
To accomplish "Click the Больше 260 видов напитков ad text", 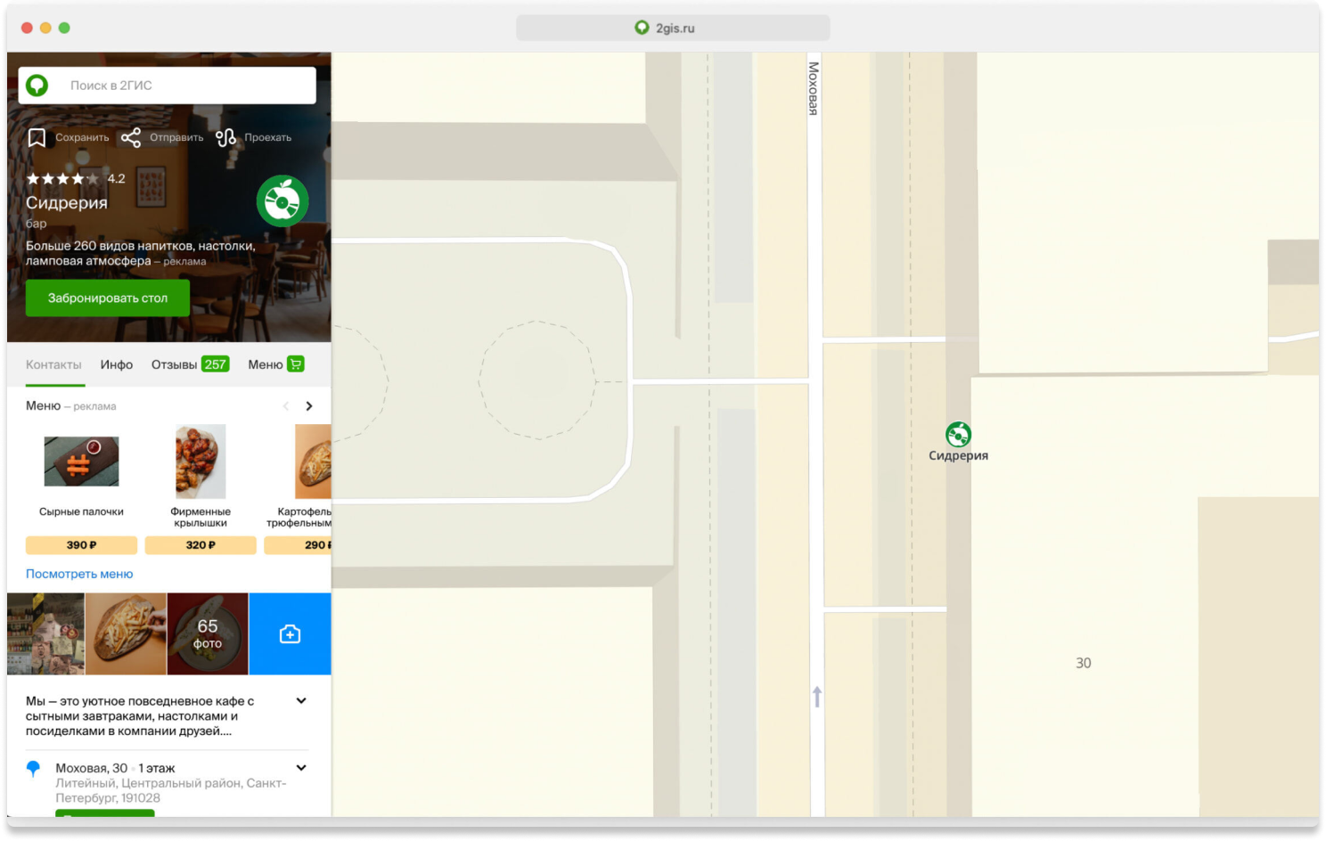I will point(141,254).
